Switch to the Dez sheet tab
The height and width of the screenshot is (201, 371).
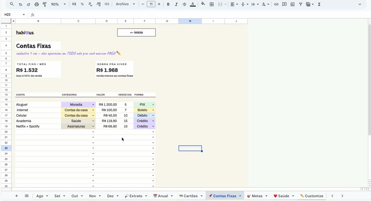[110, 196]
